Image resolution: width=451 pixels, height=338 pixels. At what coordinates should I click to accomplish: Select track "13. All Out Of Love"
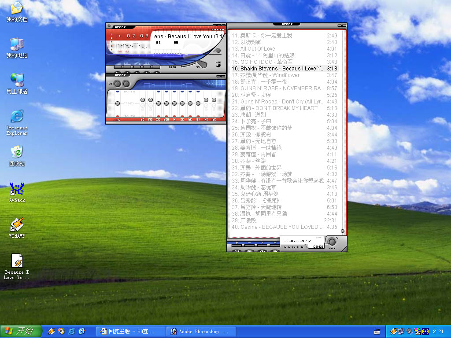click(x=285, y=49)
